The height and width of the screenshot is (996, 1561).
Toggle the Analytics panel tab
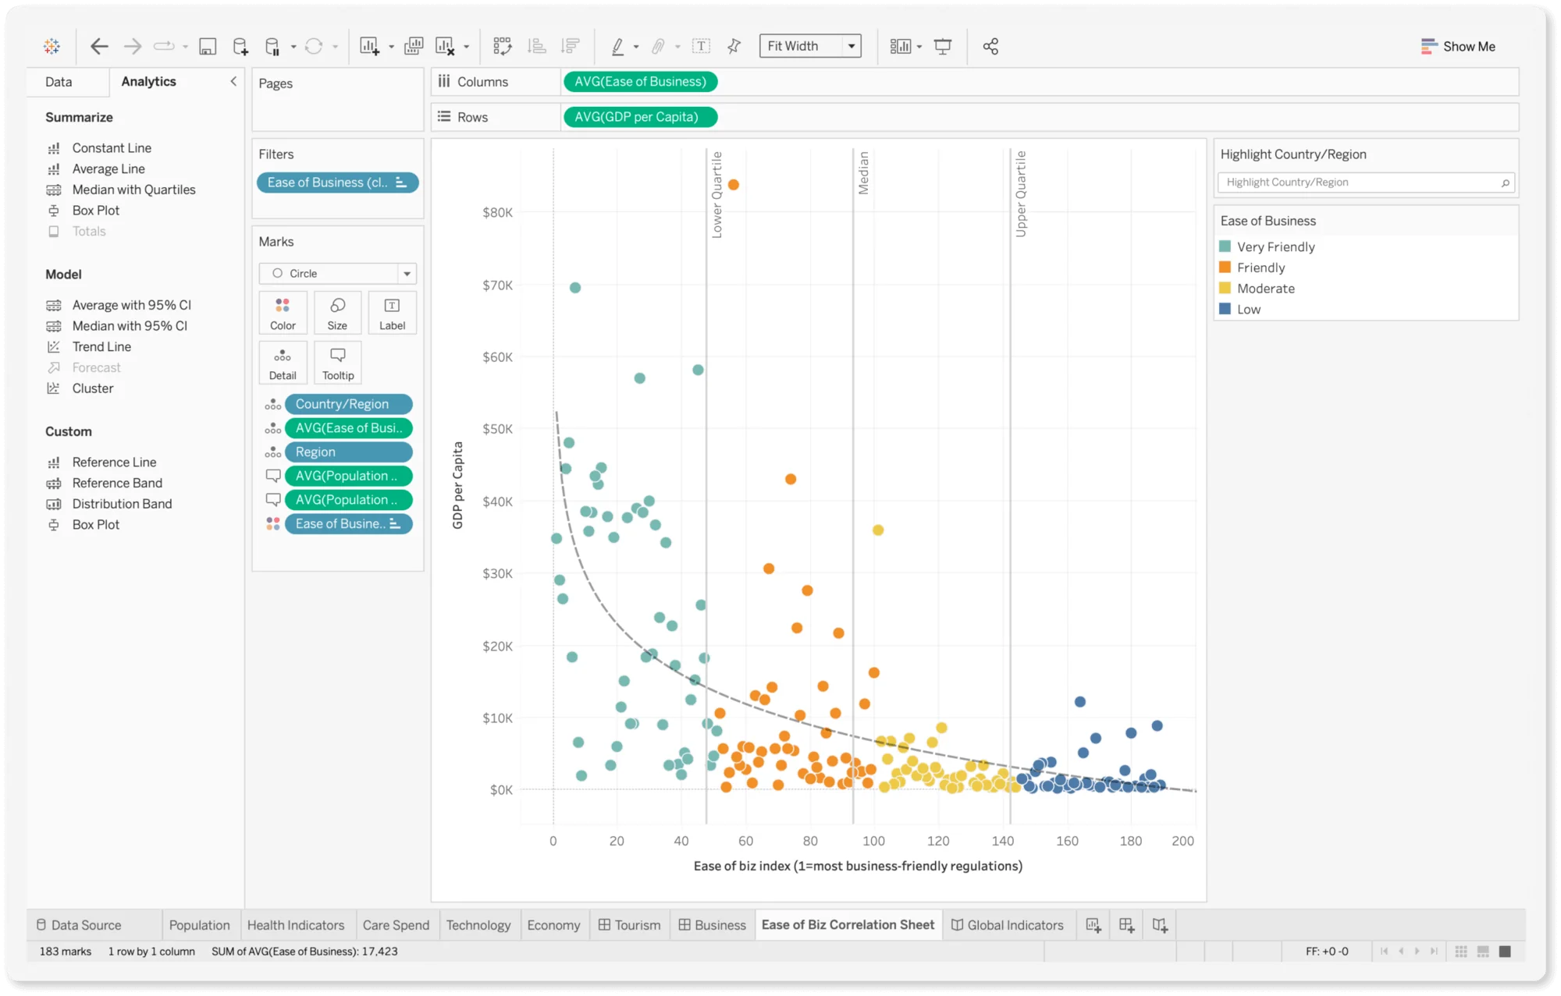click(x=149, y=81)
